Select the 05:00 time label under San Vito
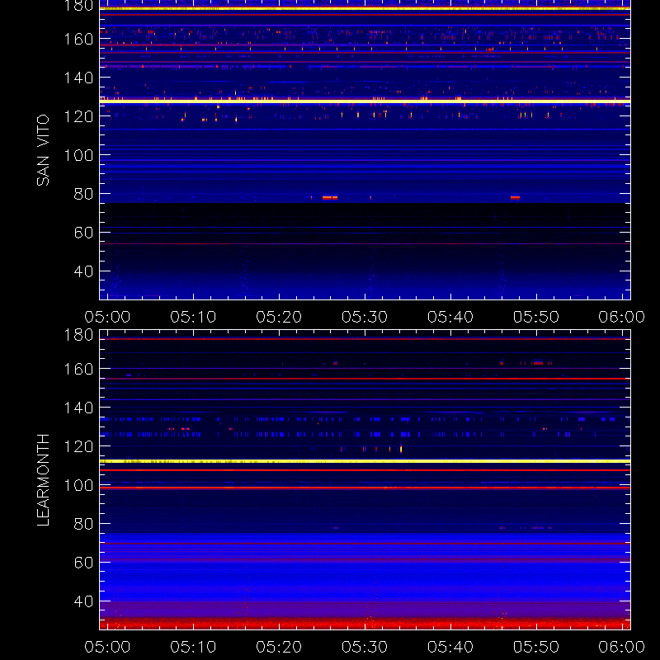 [107, 317]
